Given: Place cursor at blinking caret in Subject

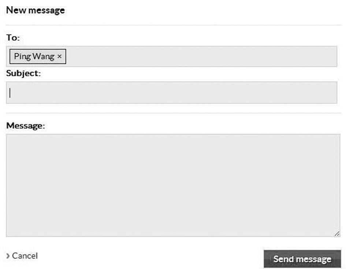Looking at the screenshot, I should (10, 93).
